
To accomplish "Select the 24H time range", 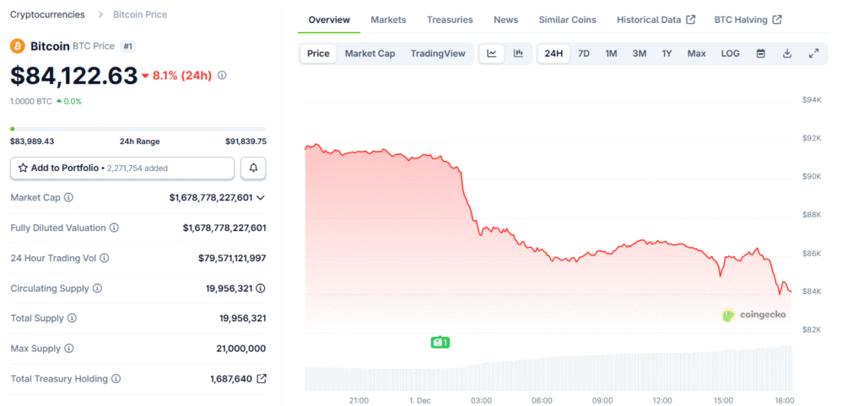I will click(553, 53).
